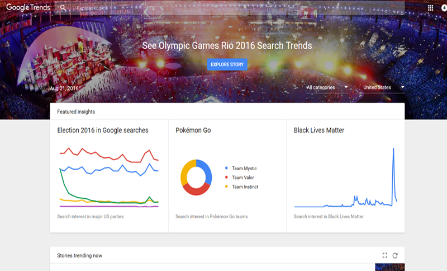Viewport: 447px width, 271px height.
Task: Open the Pokémon Go insight card title
Action: 193,130
